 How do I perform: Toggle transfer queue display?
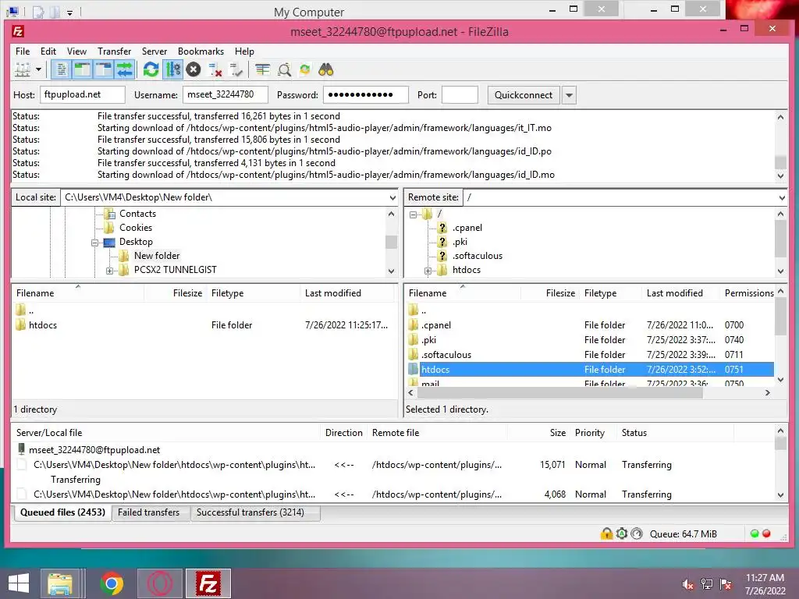tap(124, 69)
